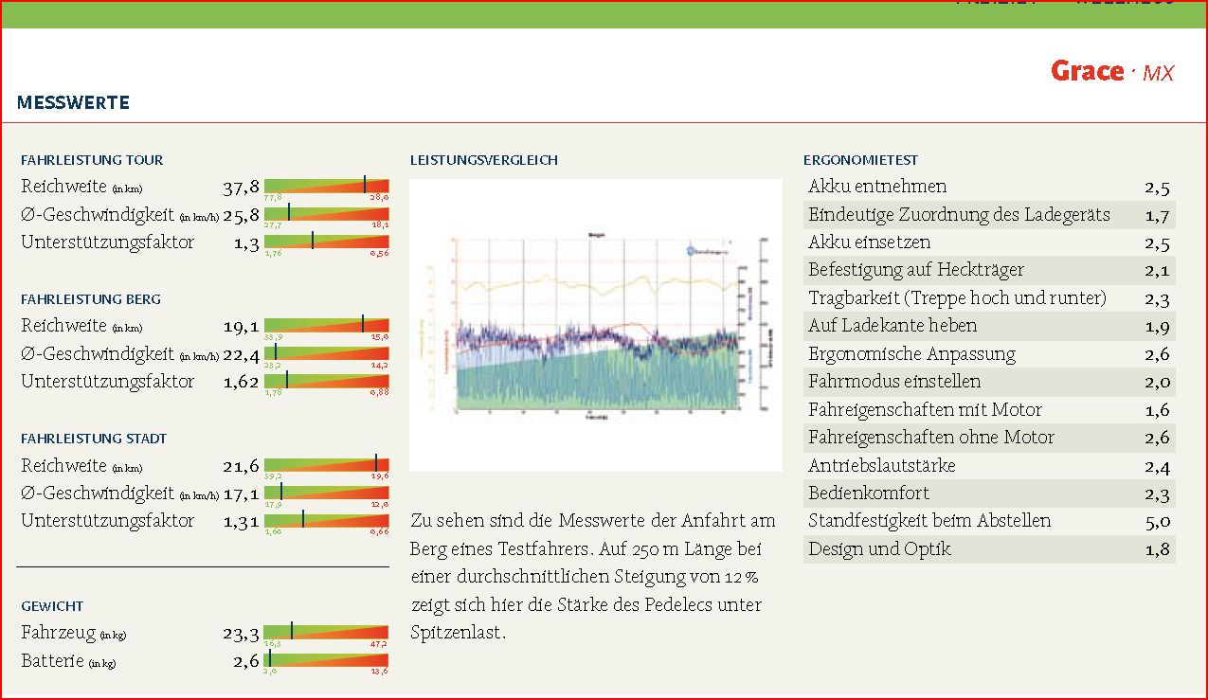
Task: Click the 'Design und Optik' row label
Action: (x=879, y=549)
